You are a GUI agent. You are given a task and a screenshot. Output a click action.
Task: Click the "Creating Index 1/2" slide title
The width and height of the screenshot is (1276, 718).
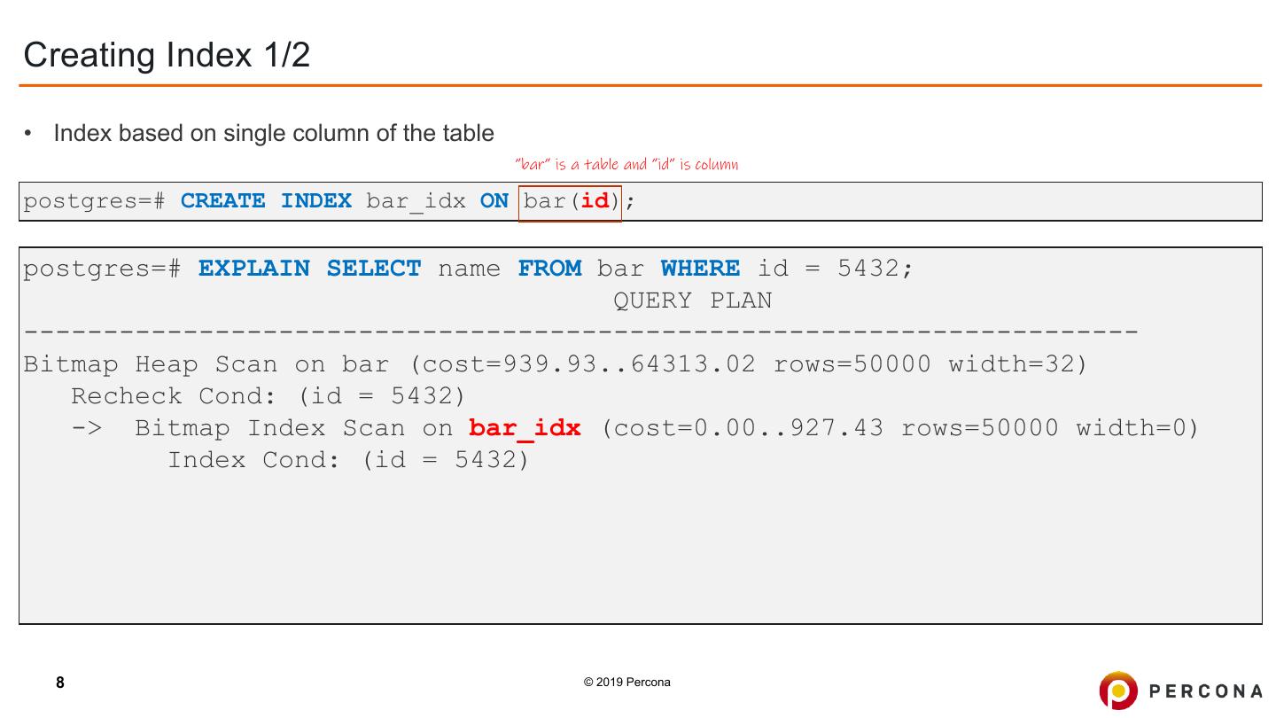(167, 55)
